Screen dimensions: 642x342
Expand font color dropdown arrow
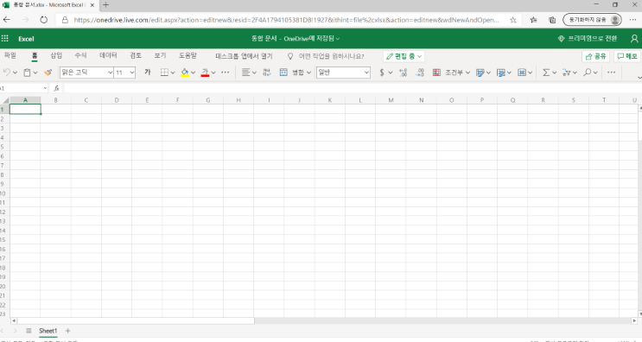pyautogui.click(x=213, y=73)
